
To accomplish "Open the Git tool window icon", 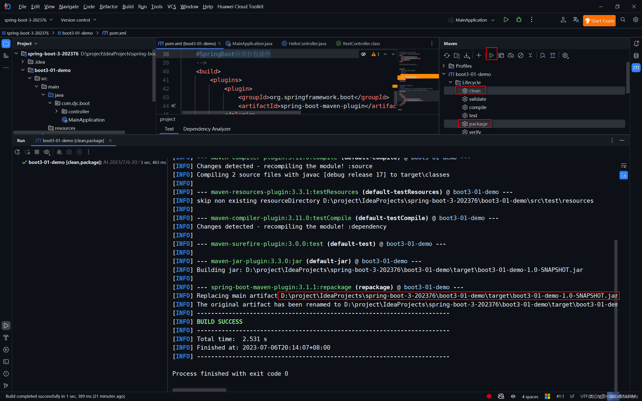I will tap(6, 386).
